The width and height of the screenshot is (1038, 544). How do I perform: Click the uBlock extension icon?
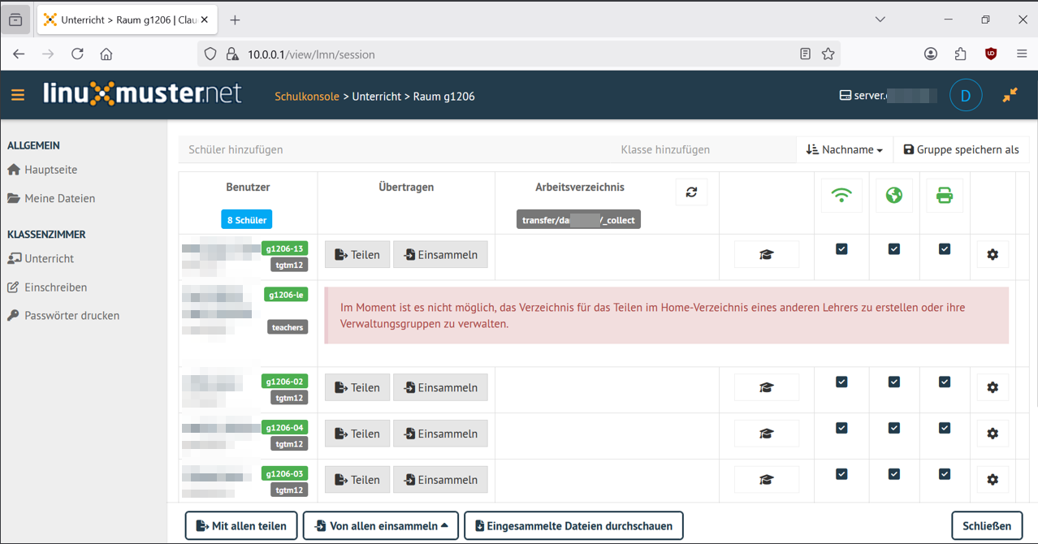pos(990,54)
